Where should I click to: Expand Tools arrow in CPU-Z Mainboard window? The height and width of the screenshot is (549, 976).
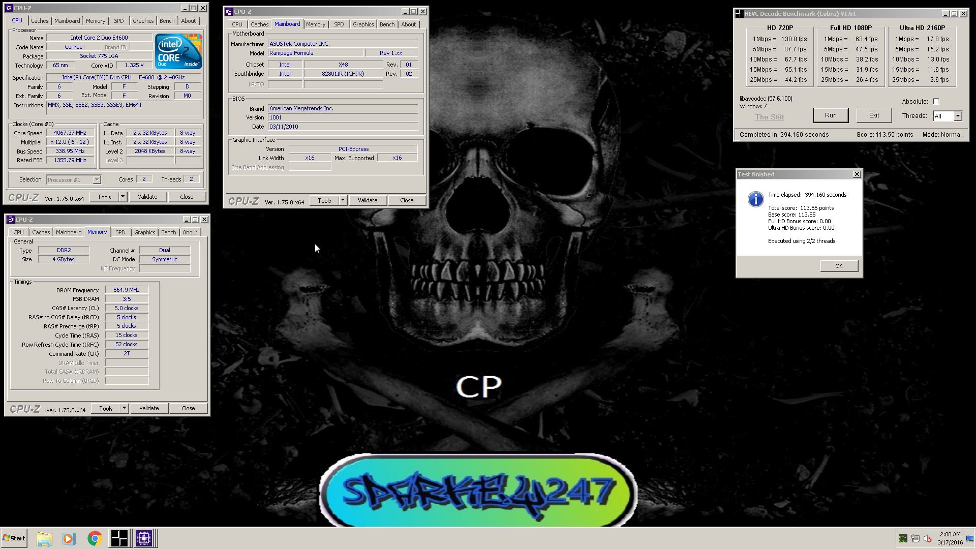(x=343, y=200)
